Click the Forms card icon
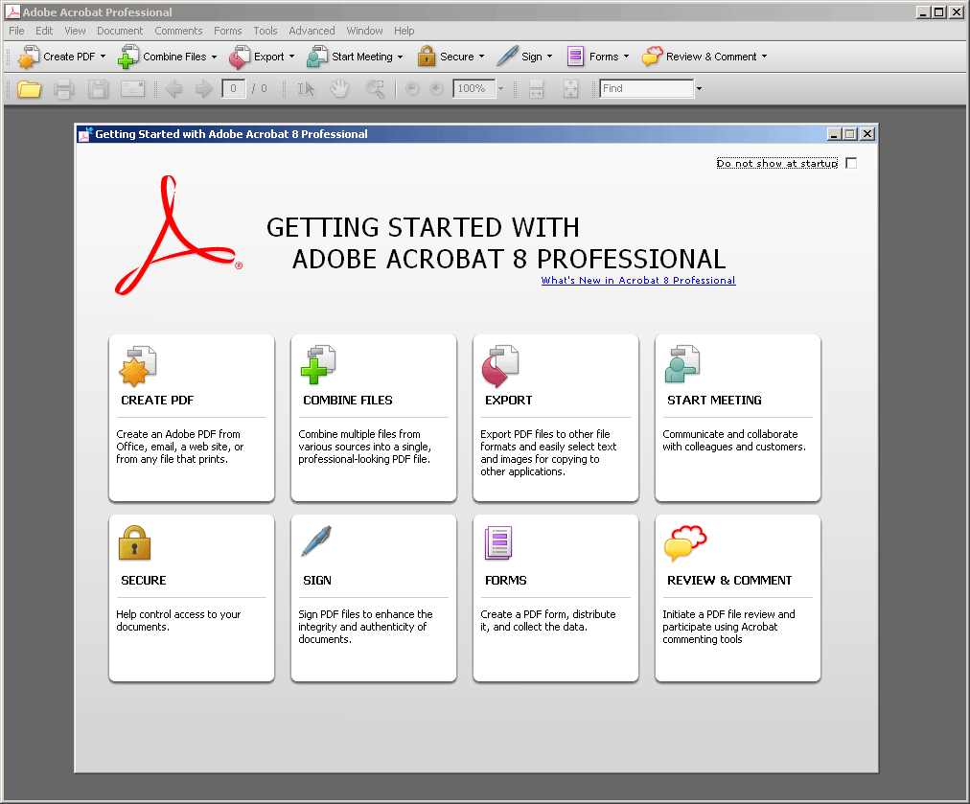Viewport: 970px width, 804px height. pyautogui.click(x=498, y=543)
